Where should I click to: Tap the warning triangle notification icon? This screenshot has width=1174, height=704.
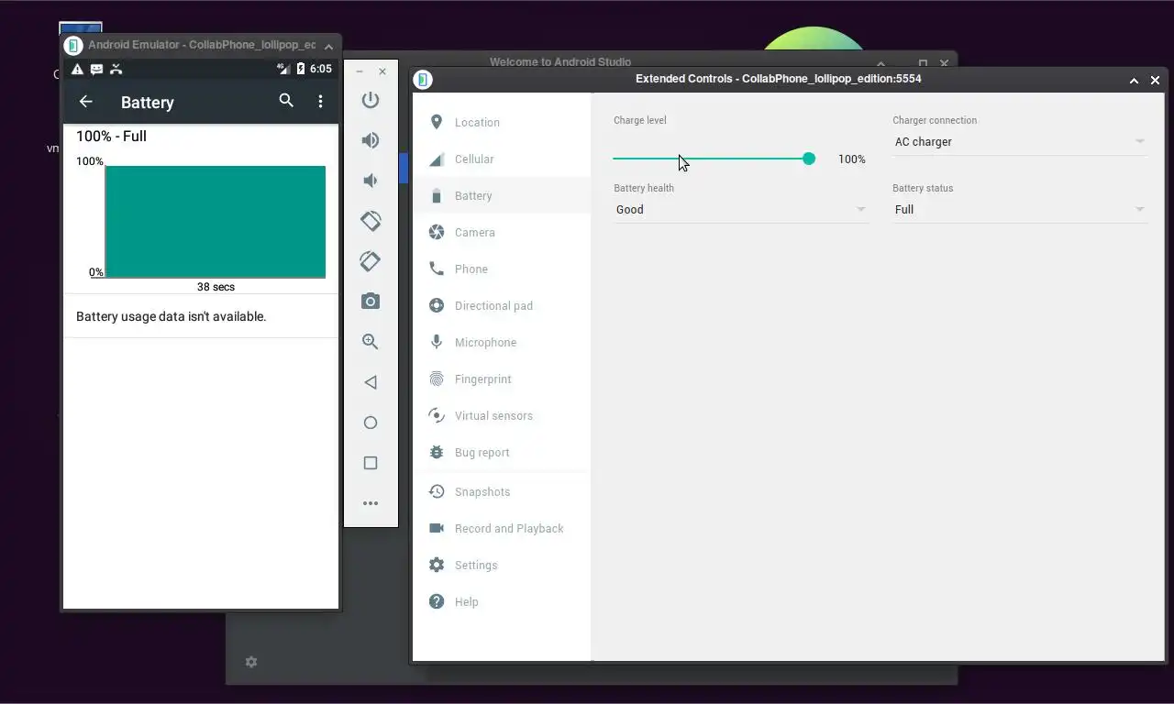pos(77,69)
